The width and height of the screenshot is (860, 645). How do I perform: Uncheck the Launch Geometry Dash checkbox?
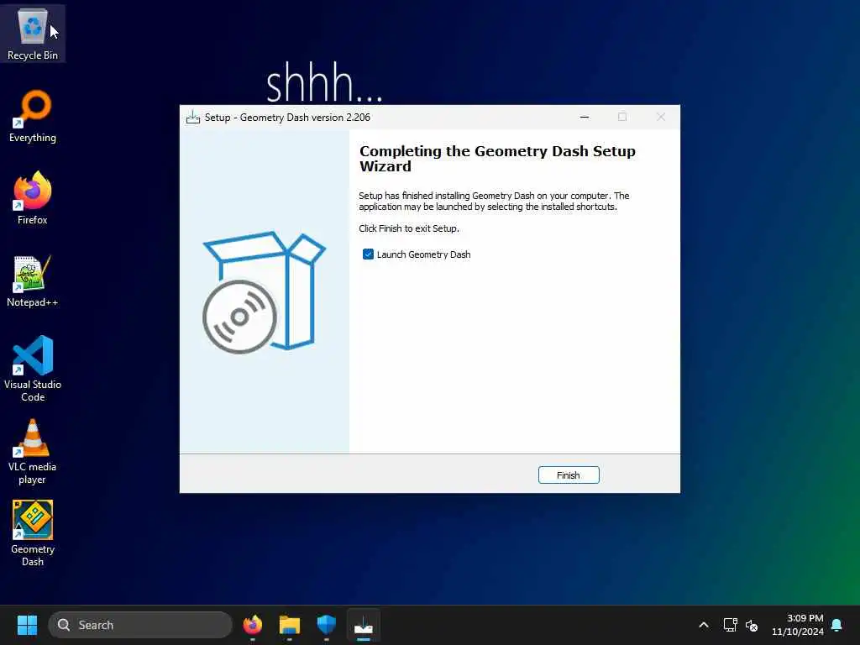tap(368, 254)
